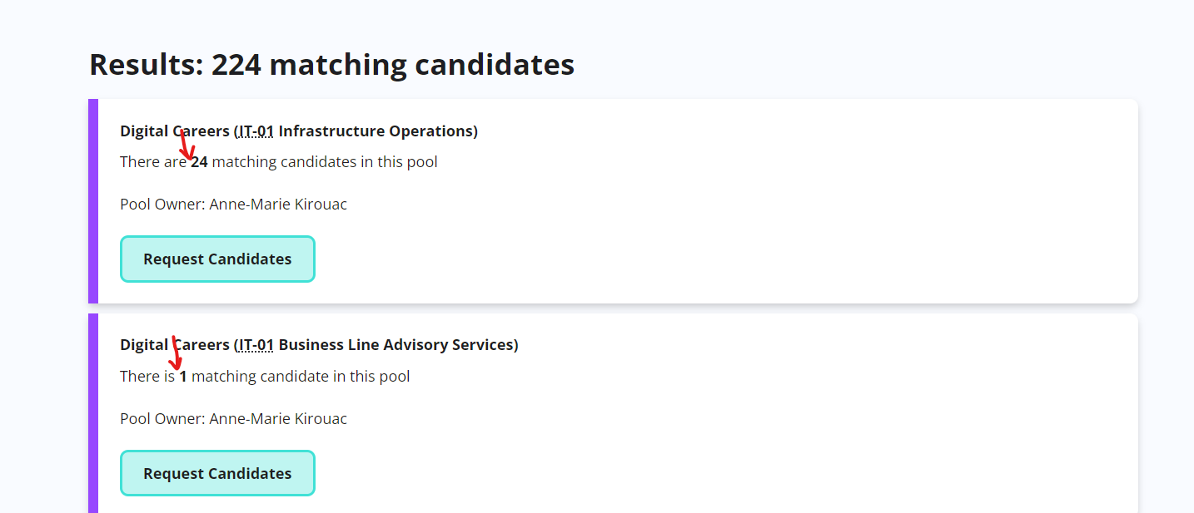Click the purple accent bar of the second card
This screenshot has width=1194, height=513.
[x=92, y=414]
